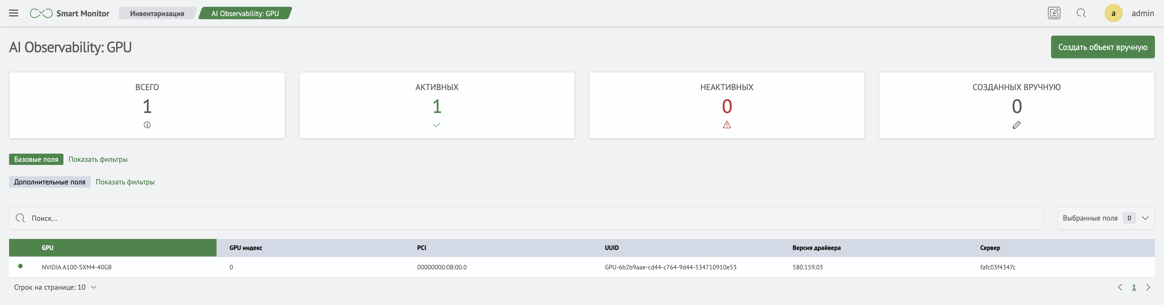Open the Строк на странице selector
Image resolution: width=1164 pixels, height=305 pixels.
coord(55,287)
